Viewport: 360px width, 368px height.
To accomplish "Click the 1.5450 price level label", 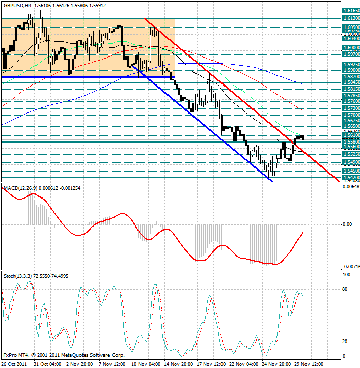I will point(351,171).
